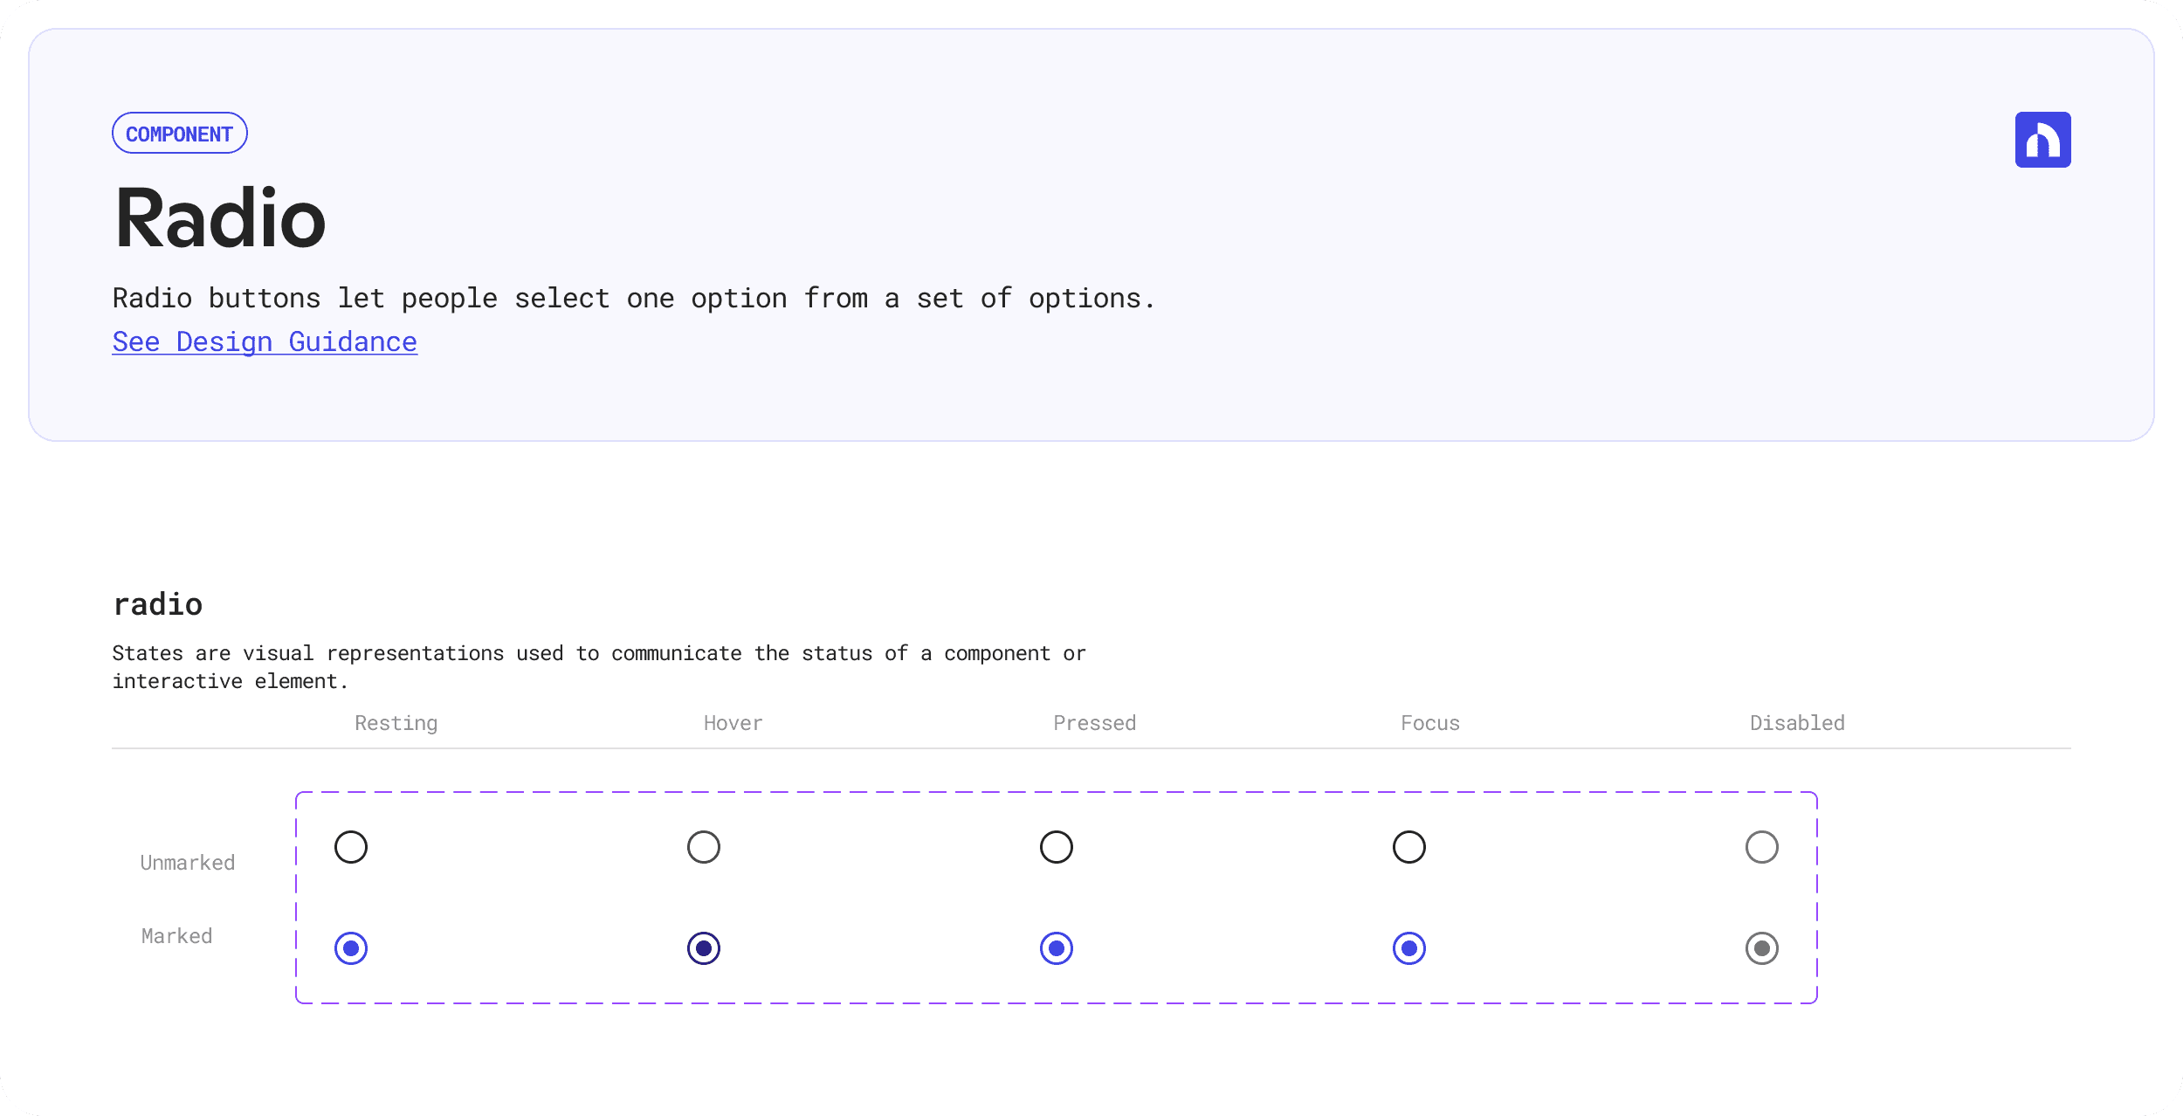Select the unmarked Pressed radio button
2183x1116 pixels.
pos(1057,847)
